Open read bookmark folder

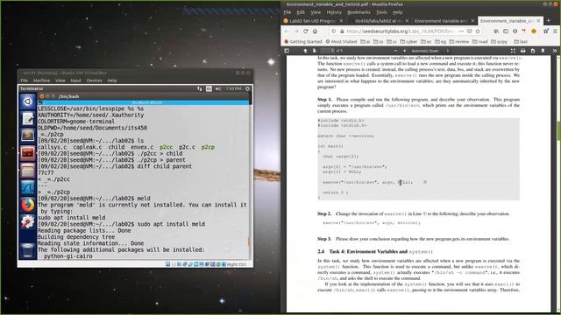click(x=479, y=41)
